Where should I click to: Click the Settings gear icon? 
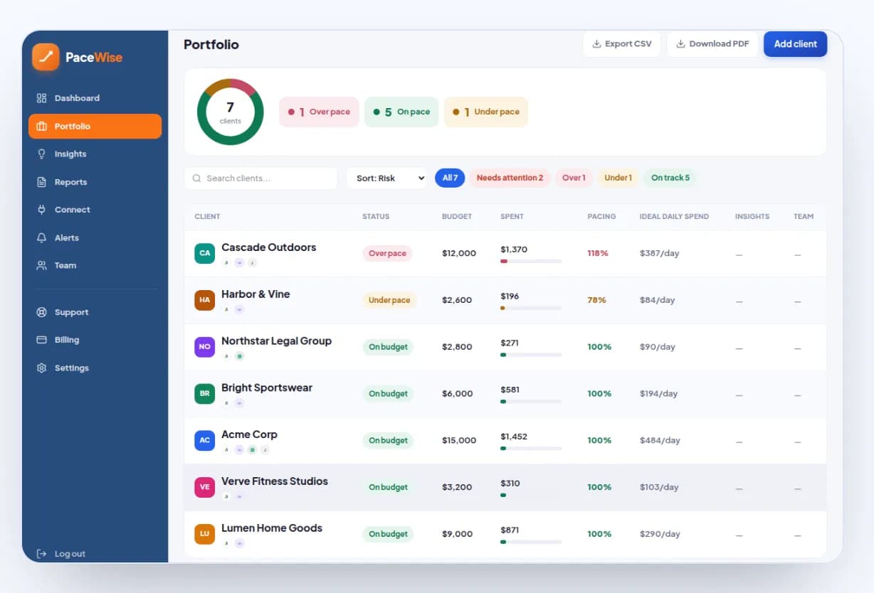tap(41, 368)
